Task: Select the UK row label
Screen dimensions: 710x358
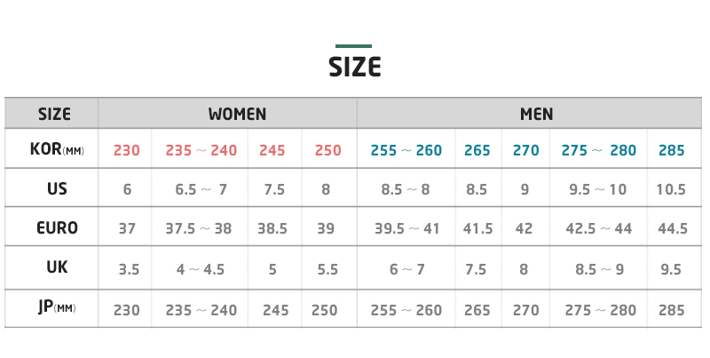Action: 57,267
